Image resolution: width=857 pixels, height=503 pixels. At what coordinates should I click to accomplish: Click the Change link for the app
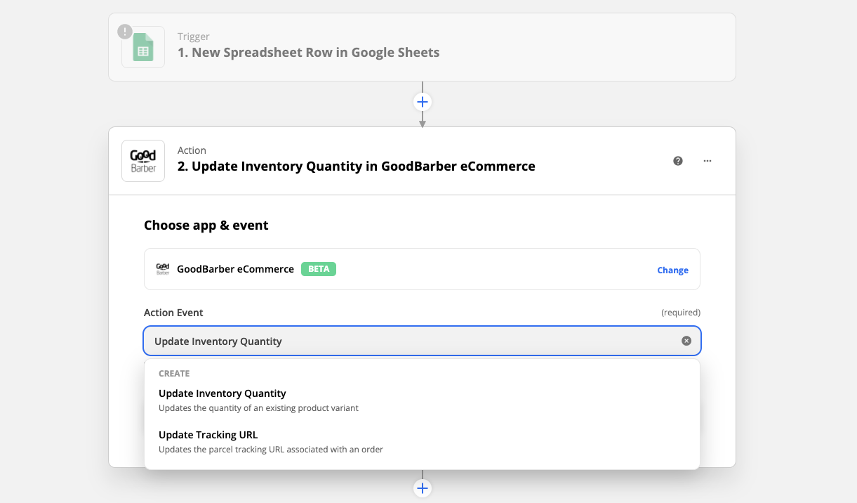[672, 270]
